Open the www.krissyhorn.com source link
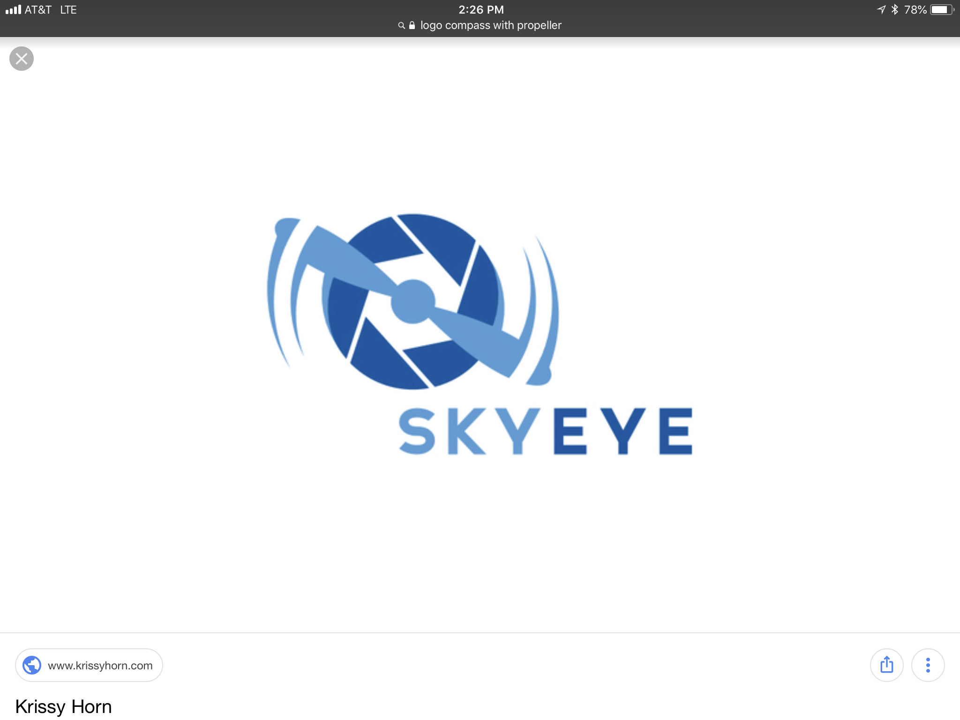This screenshot has width=960, height=720. click(100, 666)
